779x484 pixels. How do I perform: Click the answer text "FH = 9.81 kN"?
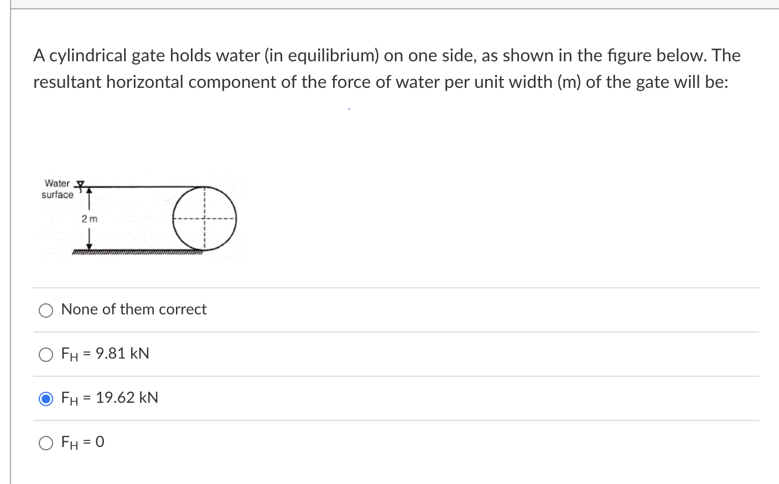pyautogui.click(x=105, y=354)
